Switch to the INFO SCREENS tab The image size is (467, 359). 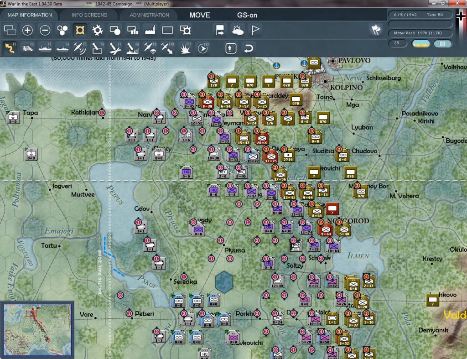point(89,15)
